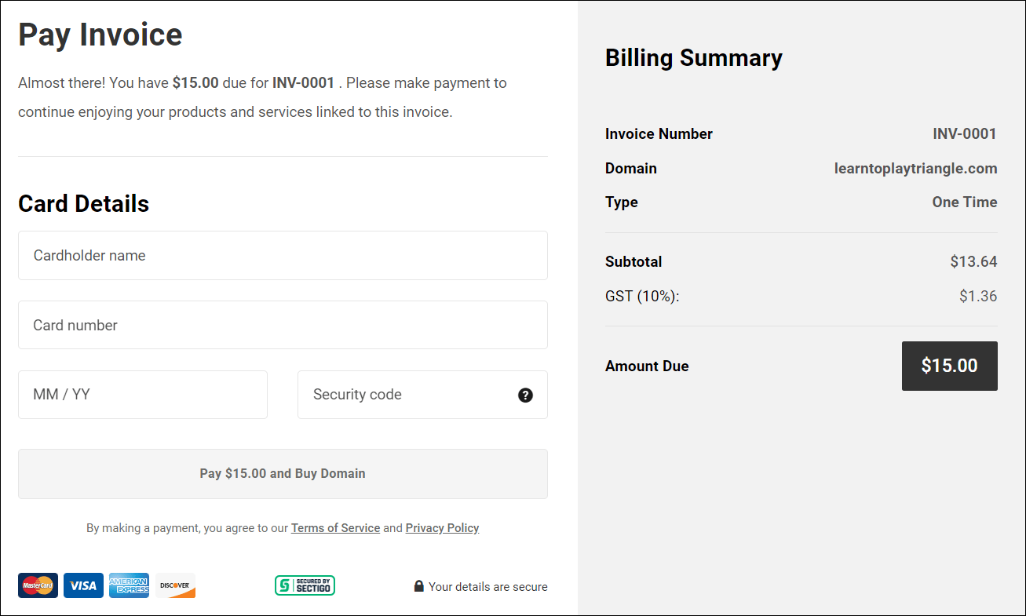
Task: Click the padlock icon next to security message
Action: [x=418, y=585]
